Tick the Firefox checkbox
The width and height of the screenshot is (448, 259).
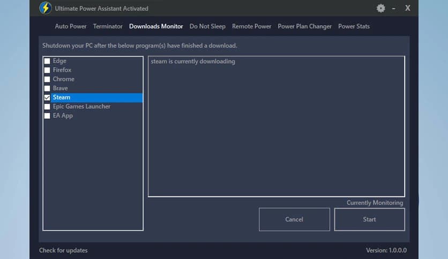pyautogui.click(x=47, y=70)
